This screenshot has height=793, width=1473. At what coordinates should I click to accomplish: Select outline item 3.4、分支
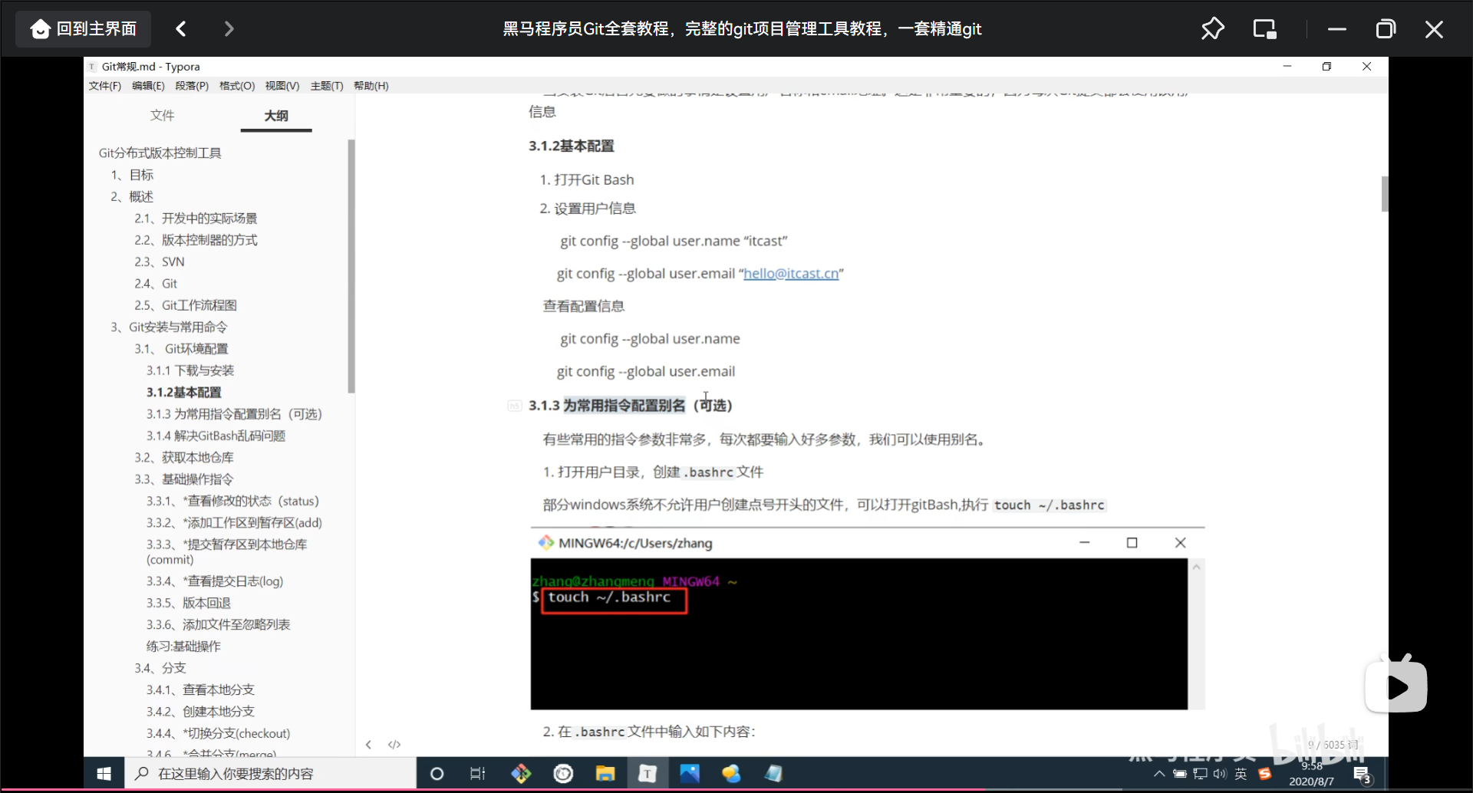(160, 668)
